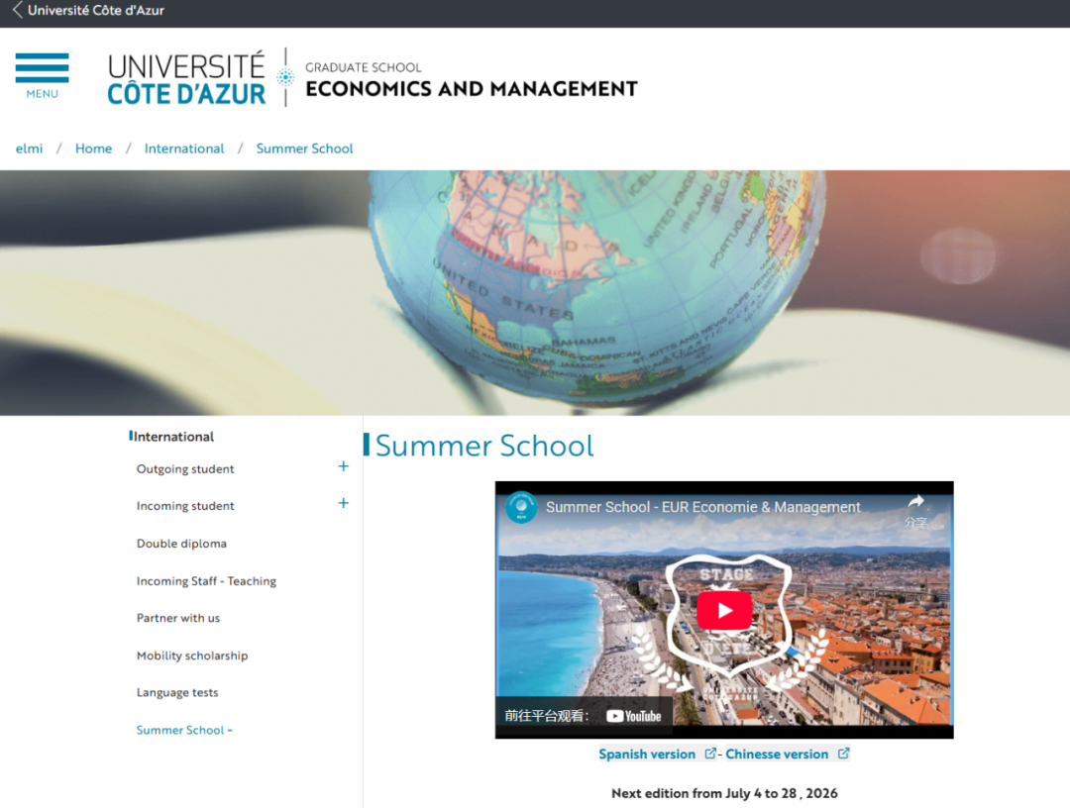
Task: Select Partner with us sidebar item
Action: 178,618
